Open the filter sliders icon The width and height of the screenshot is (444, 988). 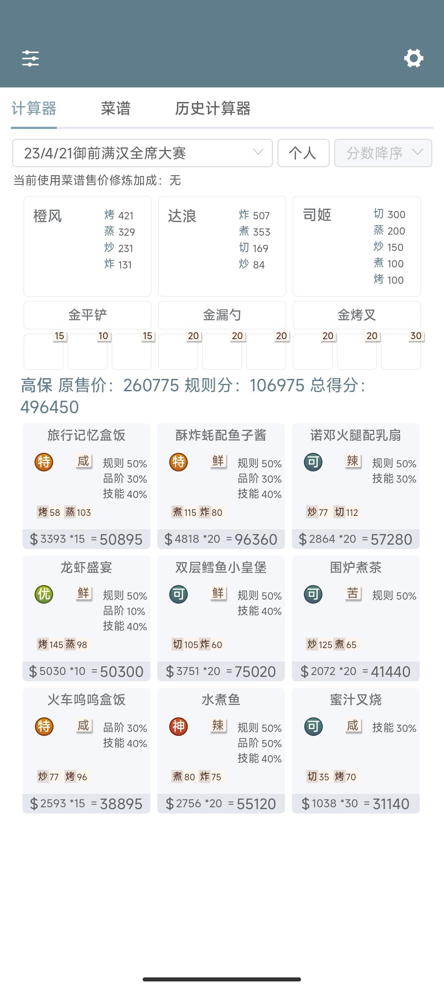click(x=31, y=59)
